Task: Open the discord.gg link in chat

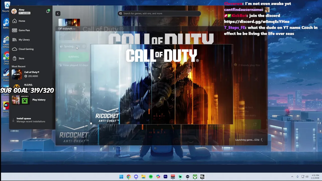Action: pos(257,22)
